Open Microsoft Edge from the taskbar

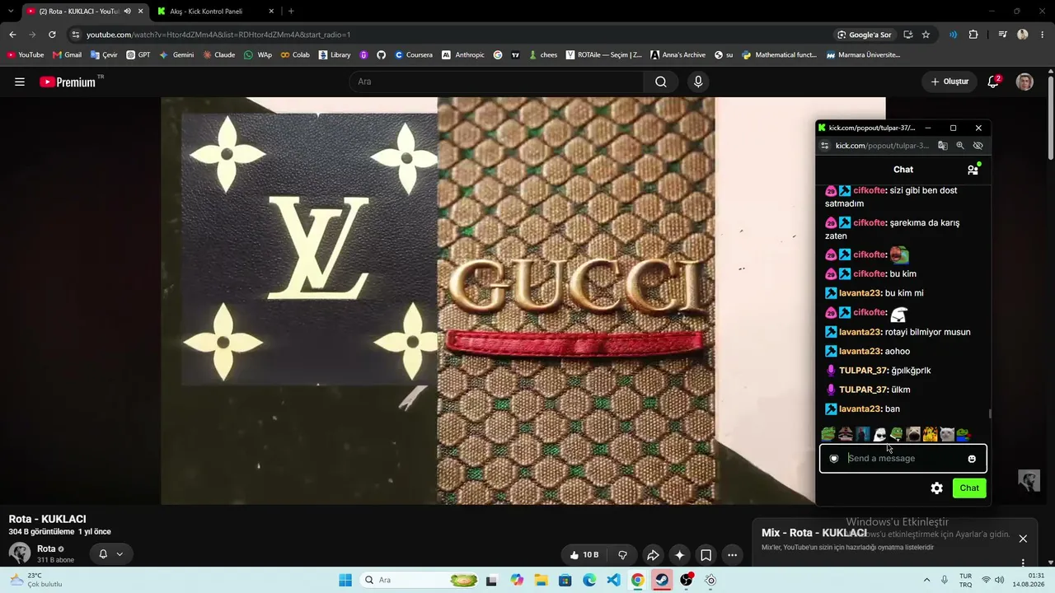point(589,580)
